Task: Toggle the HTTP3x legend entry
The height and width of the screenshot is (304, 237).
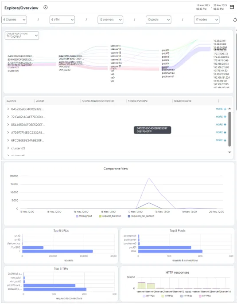Action: pyautogui.click(x=167, y=296)
